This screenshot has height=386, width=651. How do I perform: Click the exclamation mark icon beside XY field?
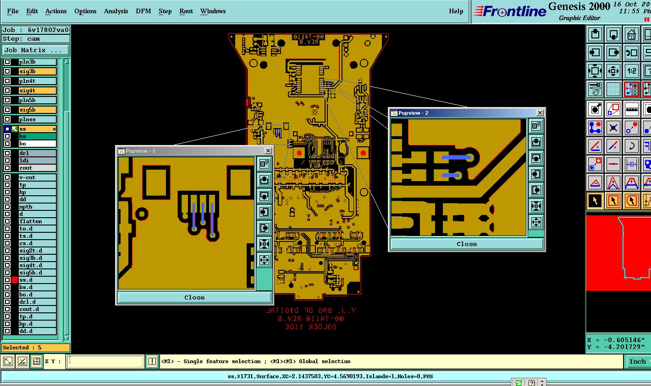pyautogui.click(x=152, y=361)
